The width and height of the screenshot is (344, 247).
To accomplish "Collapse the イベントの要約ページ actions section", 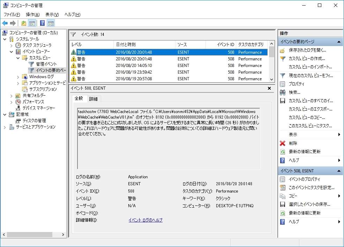I will point(339,42).
